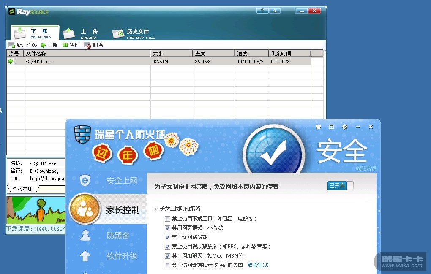
Task: Click the 42.51M size cell
Action: (160, 62)
